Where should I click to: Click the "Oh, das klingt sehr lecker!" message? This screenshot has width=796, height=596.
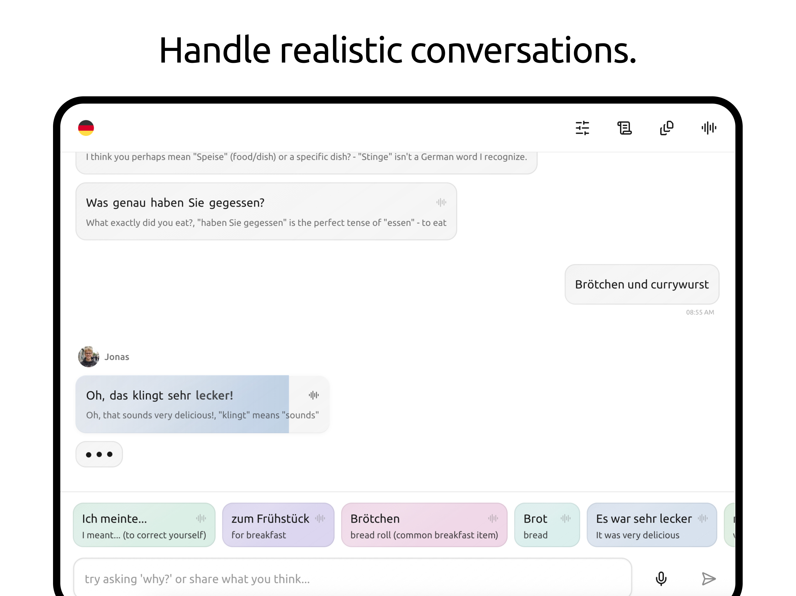202,404
